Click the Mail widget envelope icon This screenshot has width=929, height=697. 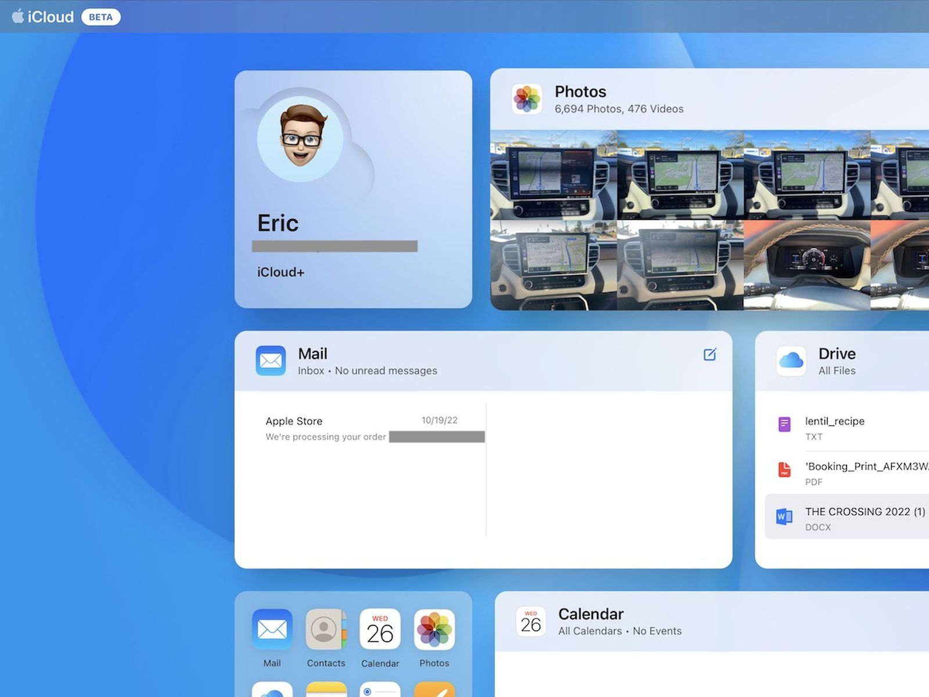point(271,361)
